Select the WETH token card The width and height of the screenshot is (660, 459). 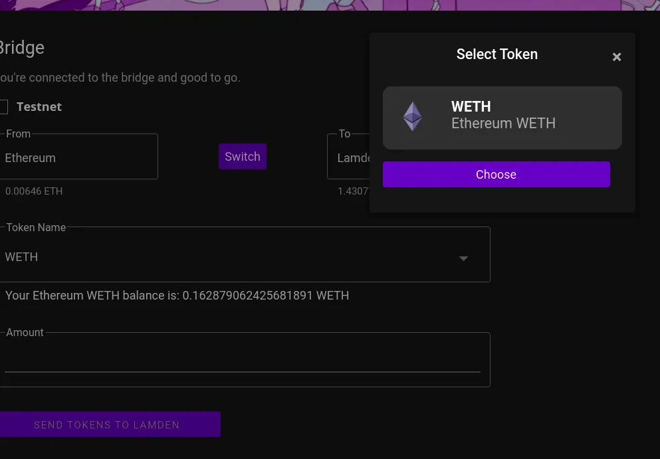[x=502, y=118]
